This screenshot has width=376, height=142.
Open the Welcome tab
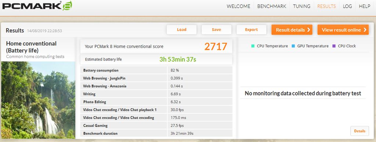pos(238,7)
